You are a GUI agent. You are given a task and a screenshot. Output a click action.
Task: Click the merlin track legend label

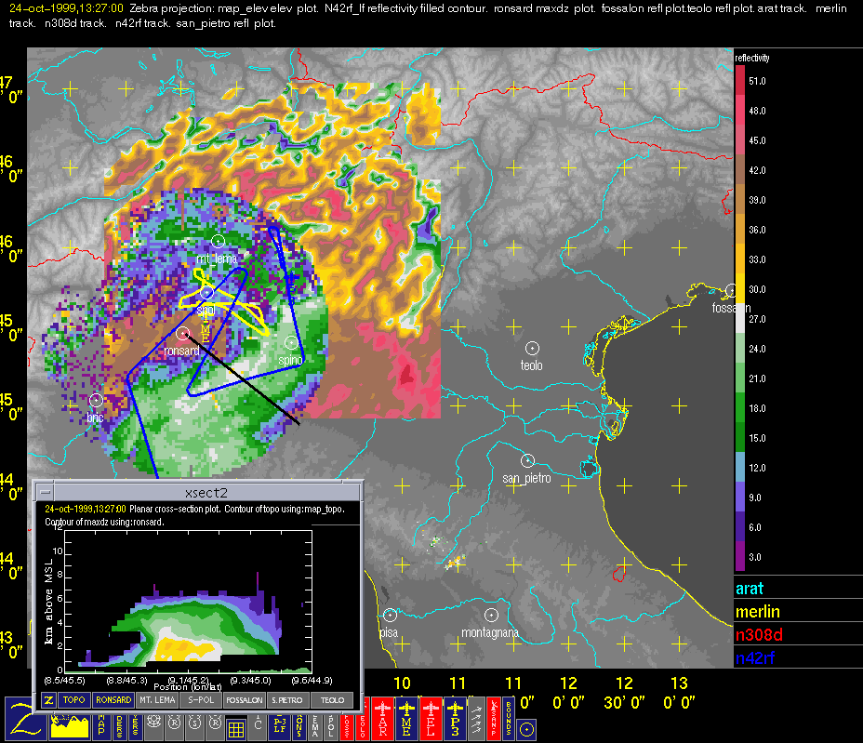pos(758,612)
